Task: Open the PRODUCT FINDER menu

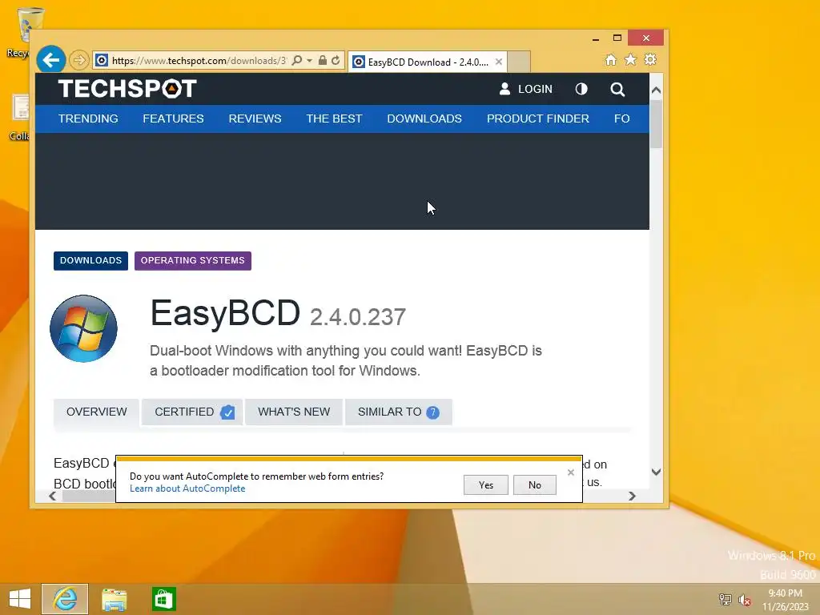Action: [x=537, y=119]
